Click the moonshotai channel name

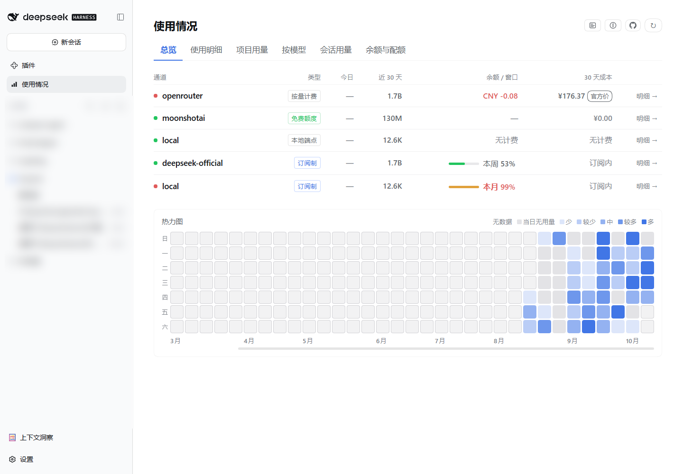click(x=184, y=118)
